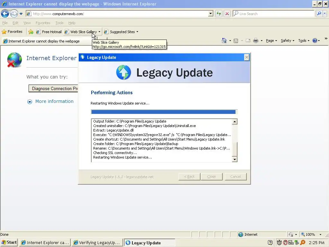Viewport: 329px width, 247px height.
Task: Click the Protected Mode lock icon
Action: [290, 234]
